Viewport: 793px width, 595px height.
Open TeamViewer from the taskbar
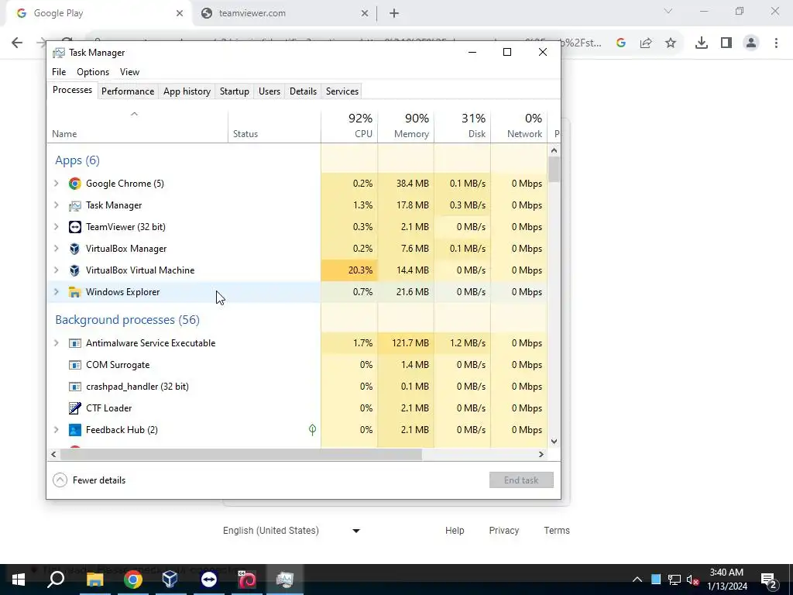209,580
